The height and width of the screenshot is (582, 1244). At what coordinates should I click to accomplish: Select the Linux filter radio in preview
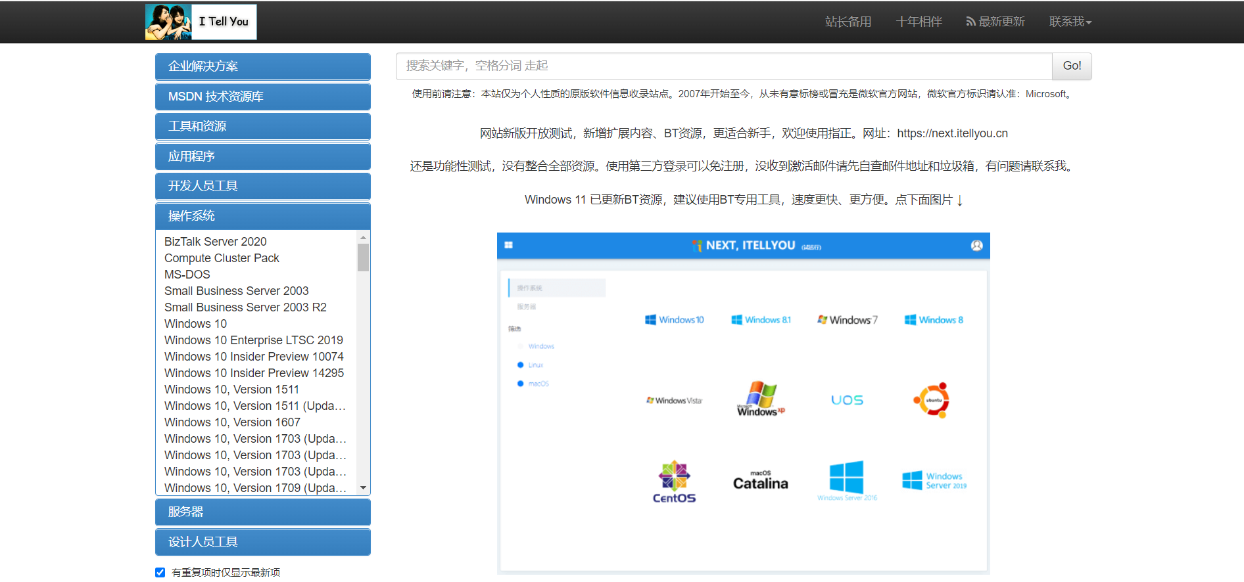(x=521, y=365)
